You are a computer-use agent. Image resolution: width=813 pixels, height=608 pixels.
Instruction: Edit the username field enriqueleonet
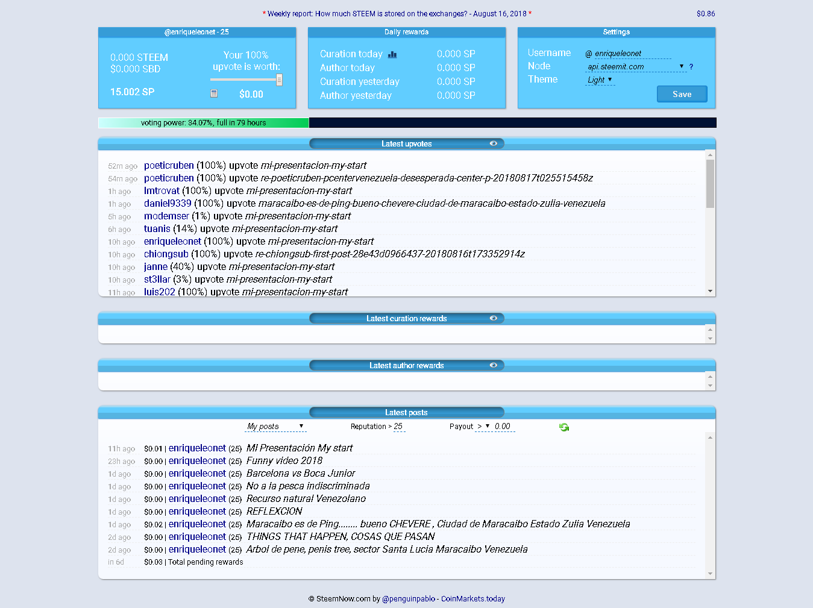pos(632,54)
